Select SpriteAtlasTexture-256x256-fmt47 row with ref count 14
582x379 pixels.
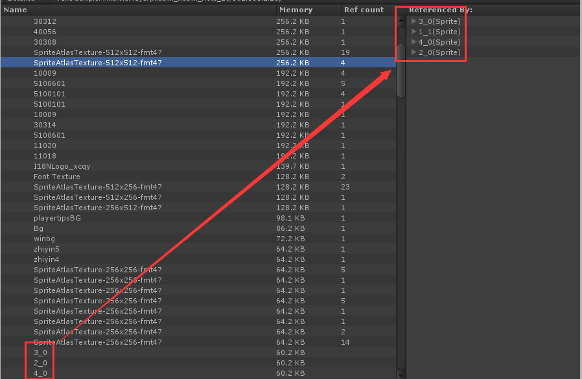click(198, 342)
